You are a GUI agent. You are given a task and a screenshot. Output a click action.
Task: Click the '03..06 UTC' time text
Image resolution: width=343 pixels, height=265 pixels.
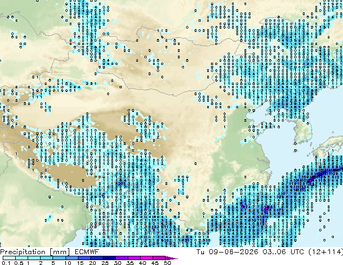tap(283, 251)
